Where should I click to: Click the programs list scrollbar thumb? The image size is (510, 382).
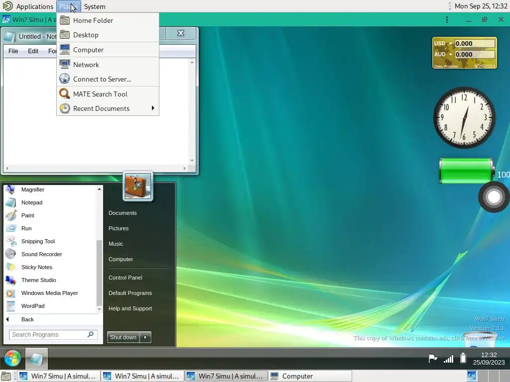99,273
